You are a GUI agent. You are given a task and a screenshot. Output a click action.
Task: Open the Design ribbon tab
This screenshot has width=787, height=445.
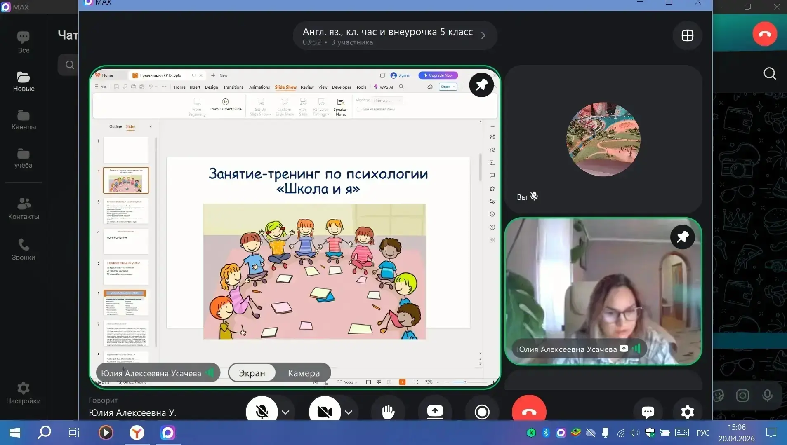211,87
